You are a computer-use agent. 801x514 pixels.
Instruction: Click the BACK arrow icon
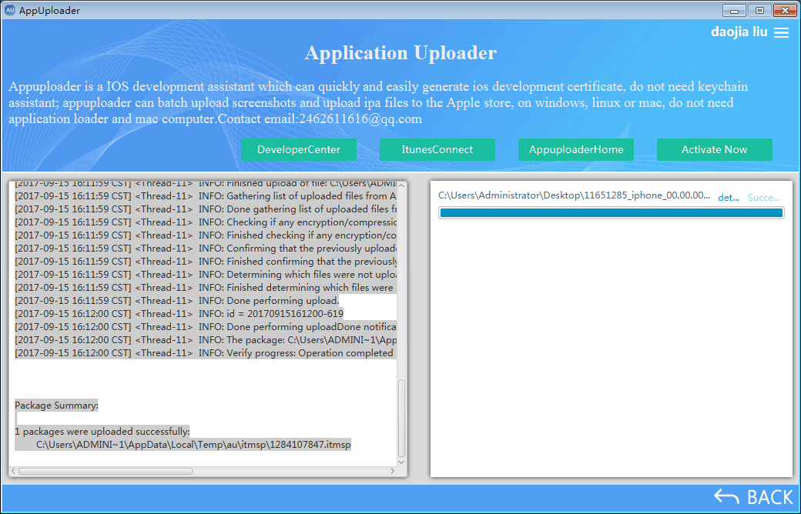click(x=726, y=496)
